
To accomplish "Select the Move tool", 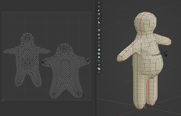I will 99,2.
